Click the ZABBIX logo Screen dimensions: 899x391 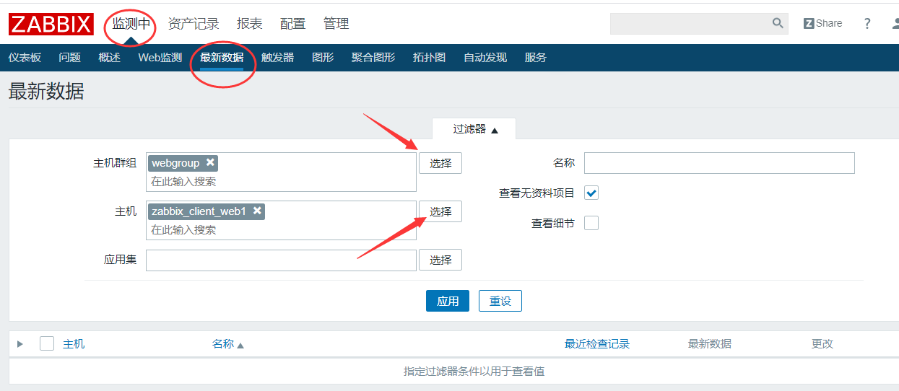click(x=51, y=24)
